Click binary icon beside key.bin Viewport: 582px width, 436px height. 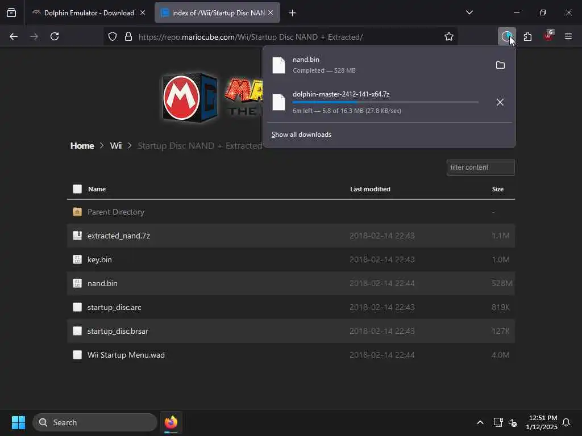pyautogui.click(x=77, y=259)
